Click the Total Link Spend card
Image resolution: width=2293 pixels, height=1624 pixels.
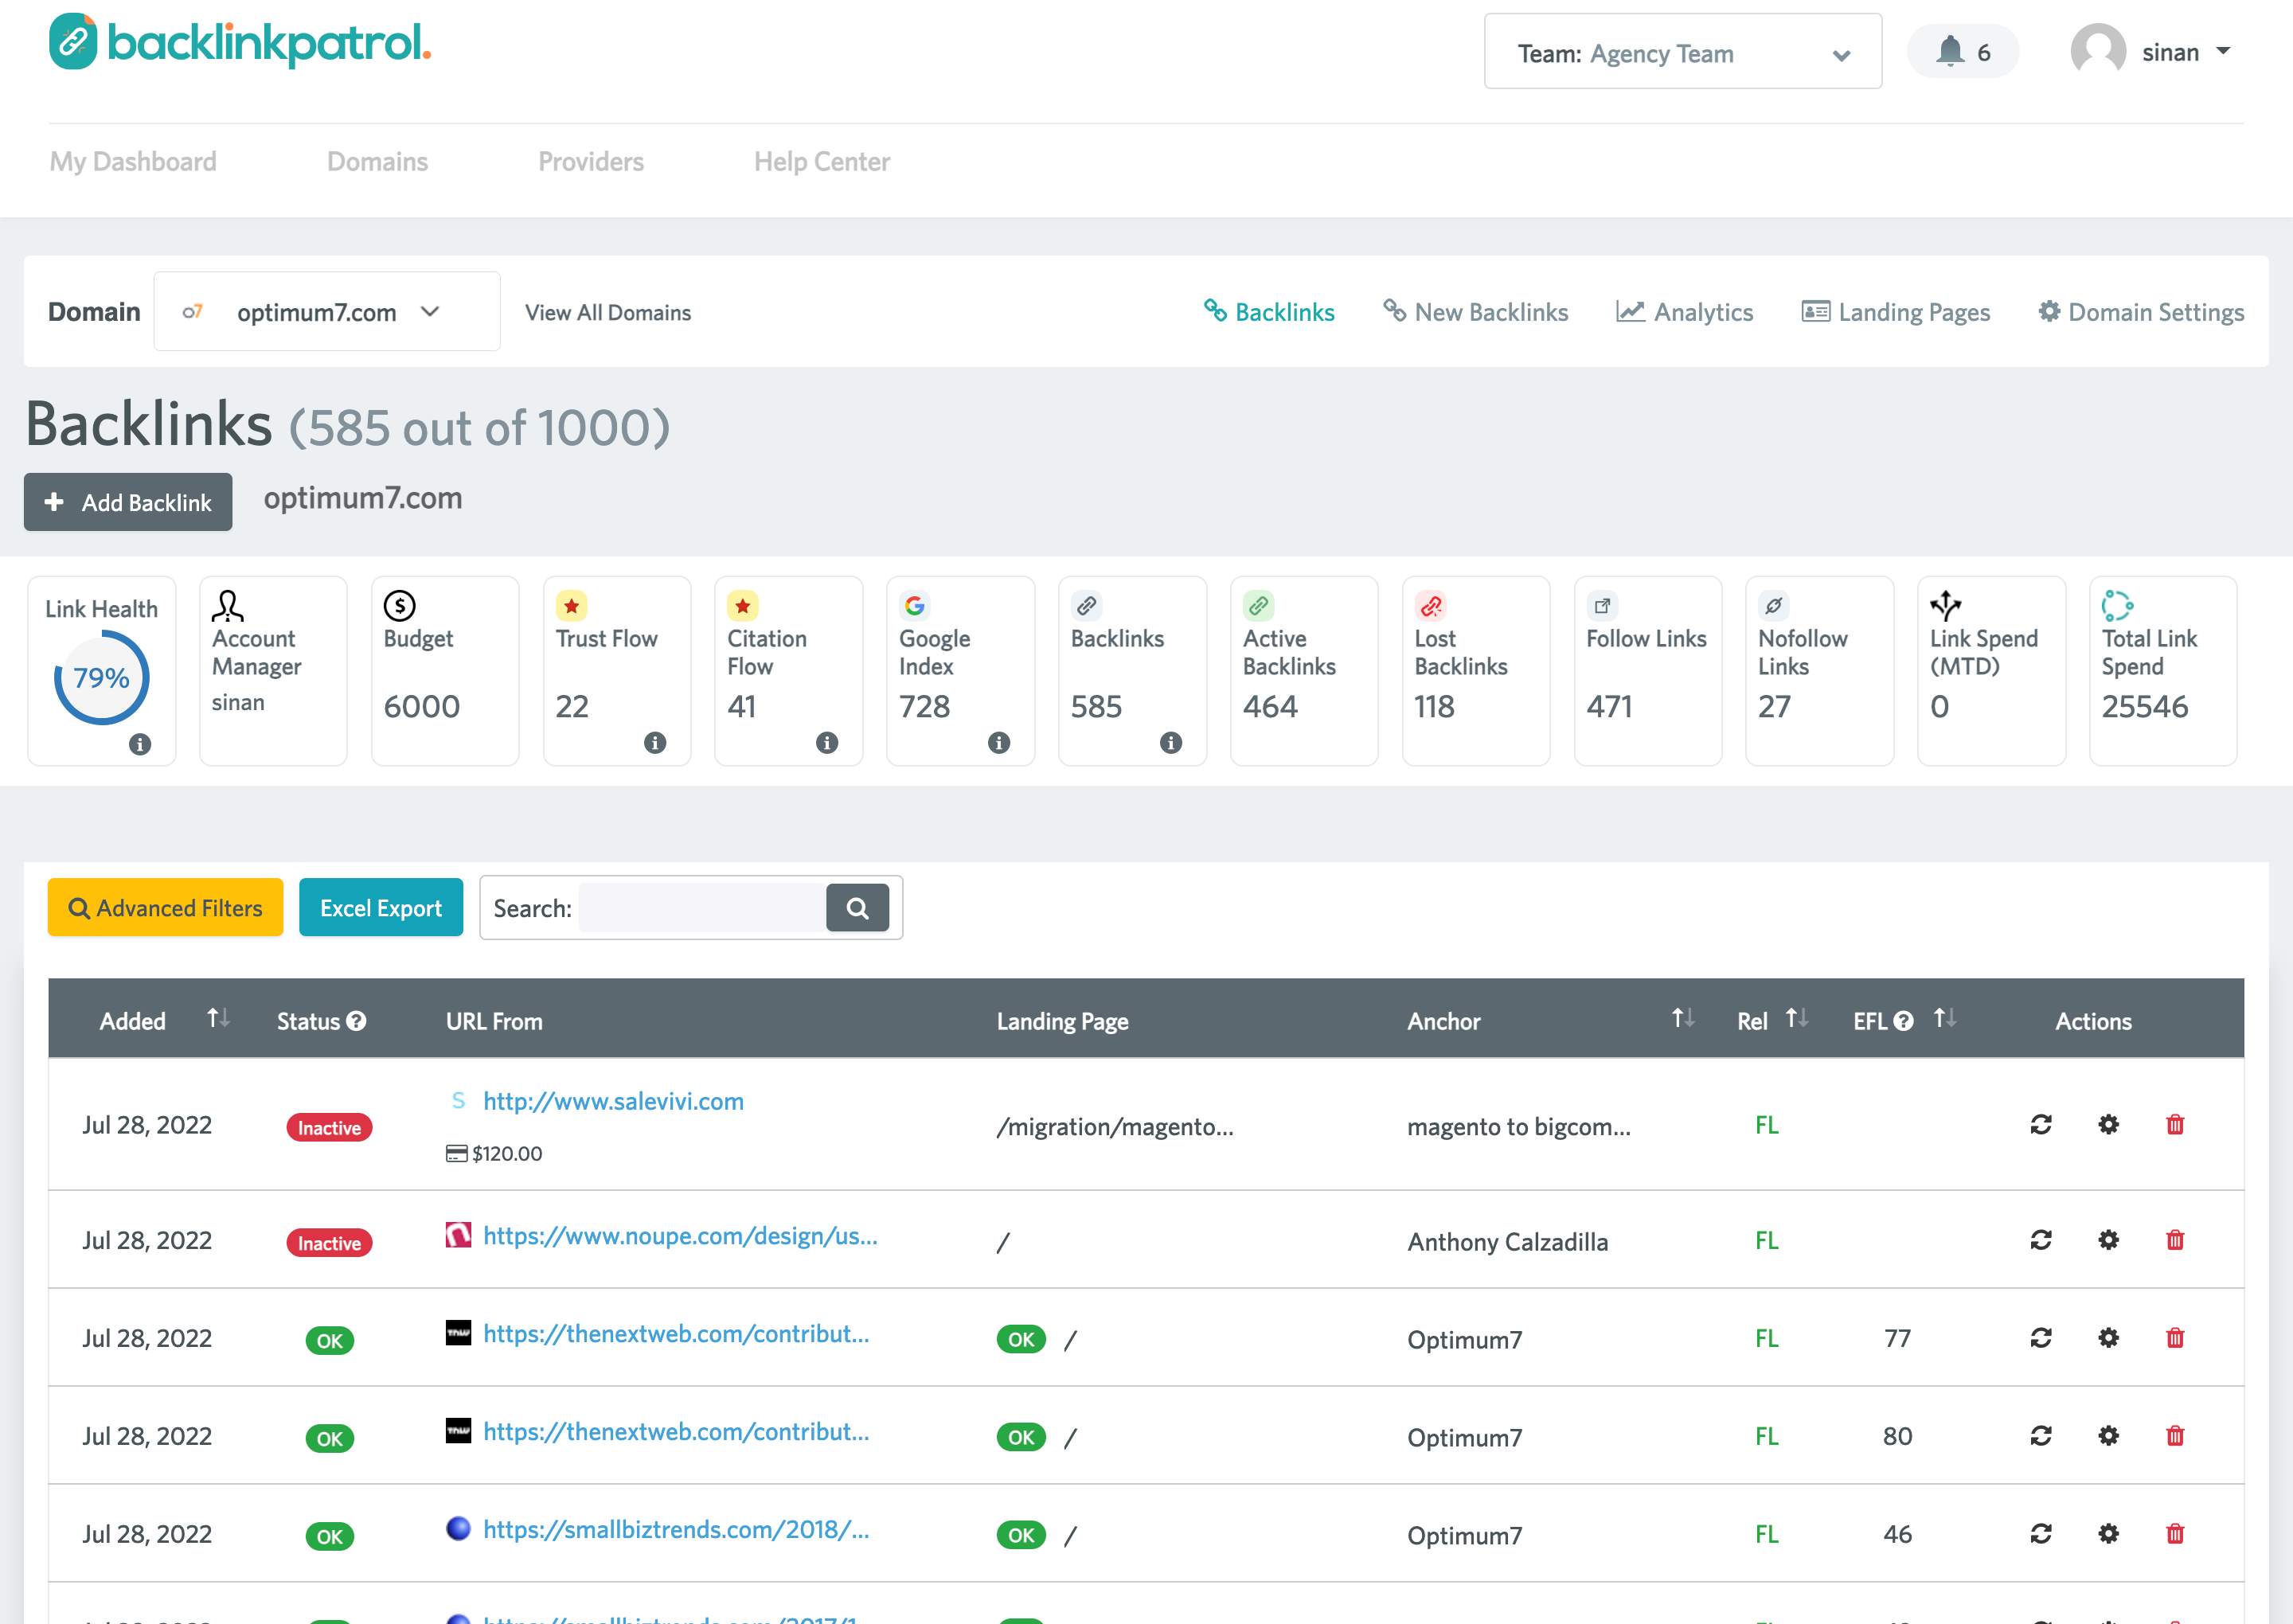pos(2163,671)
